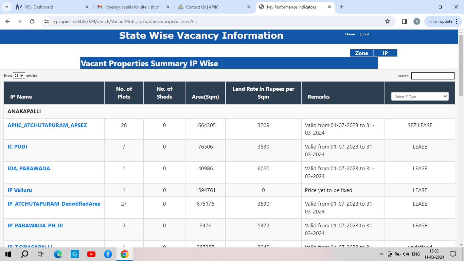Open notification center icon
The image size is (464, 261).
pyautogui.click(x=453, y=254)
